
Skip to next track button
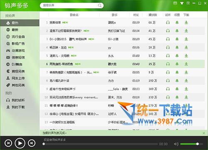(x=32, y=143)
